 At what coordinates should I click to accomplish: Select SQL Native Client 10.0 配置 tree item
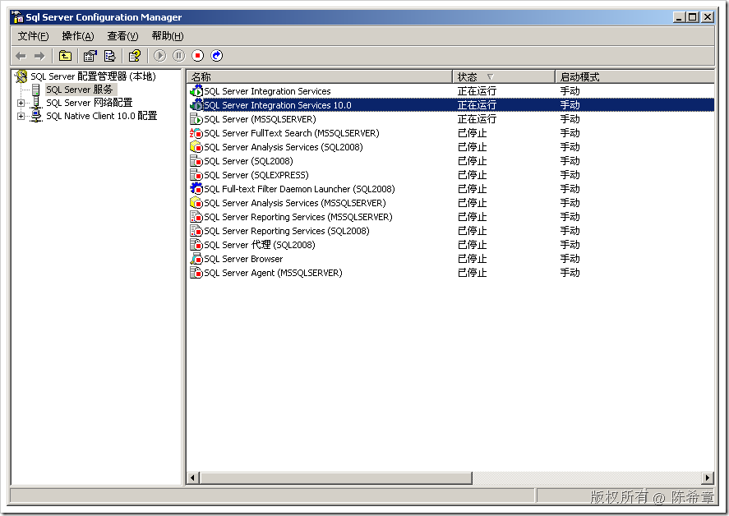point(101,116)
